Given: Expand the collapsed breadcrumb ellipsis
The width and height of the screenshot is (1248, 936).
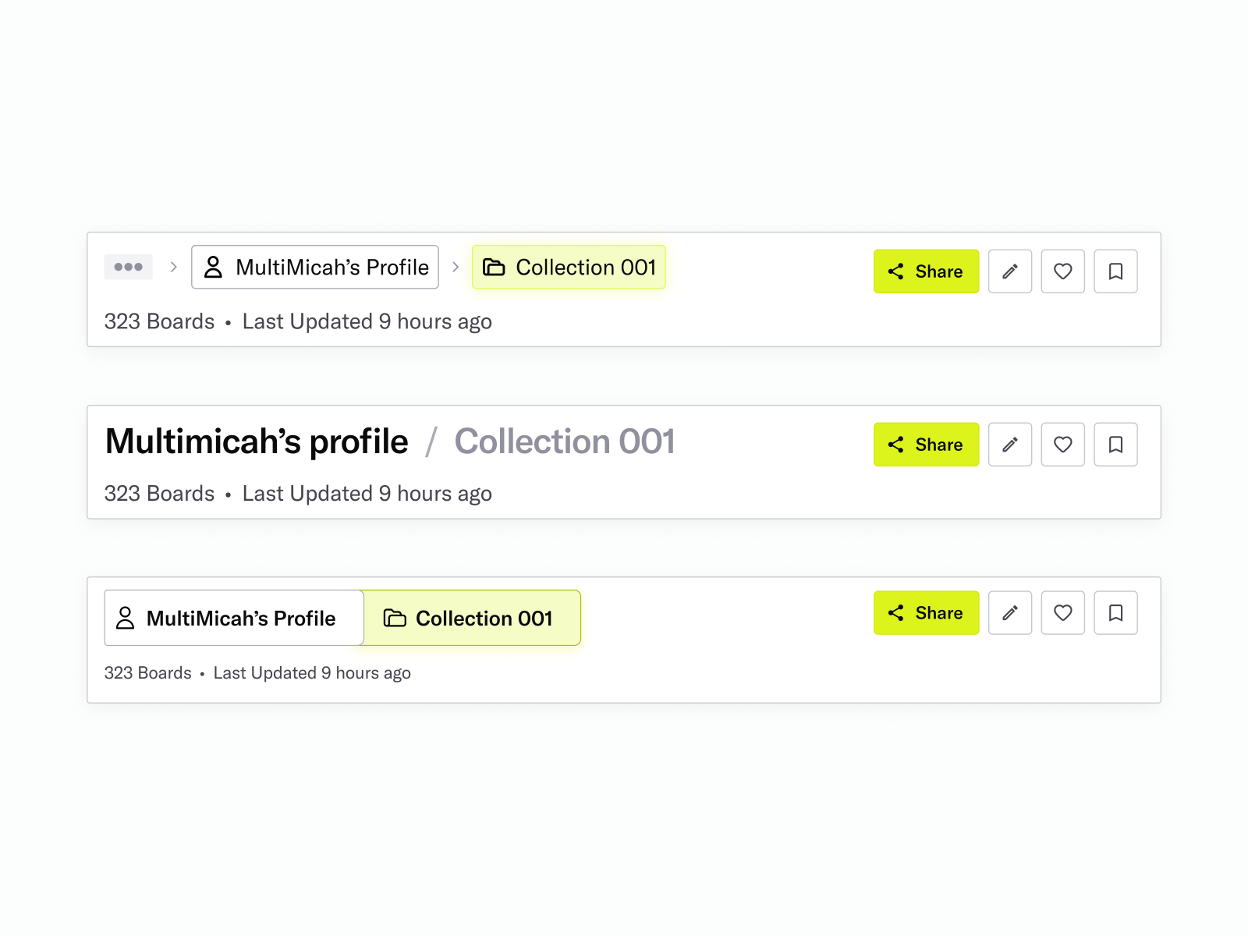Looking at the screenshot, I should [129, 267].
